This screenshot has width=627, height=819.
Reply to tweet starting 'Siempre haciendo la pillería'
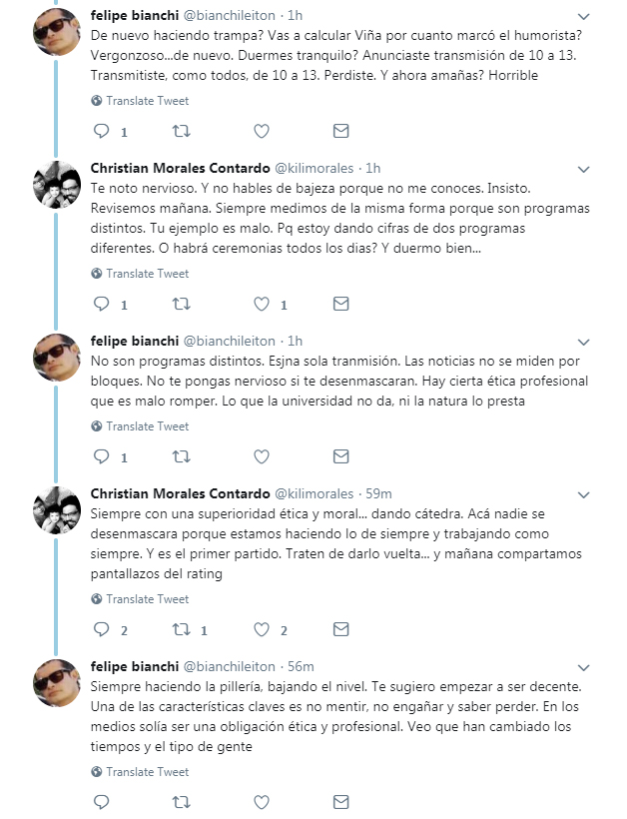[x=101, y=803]
